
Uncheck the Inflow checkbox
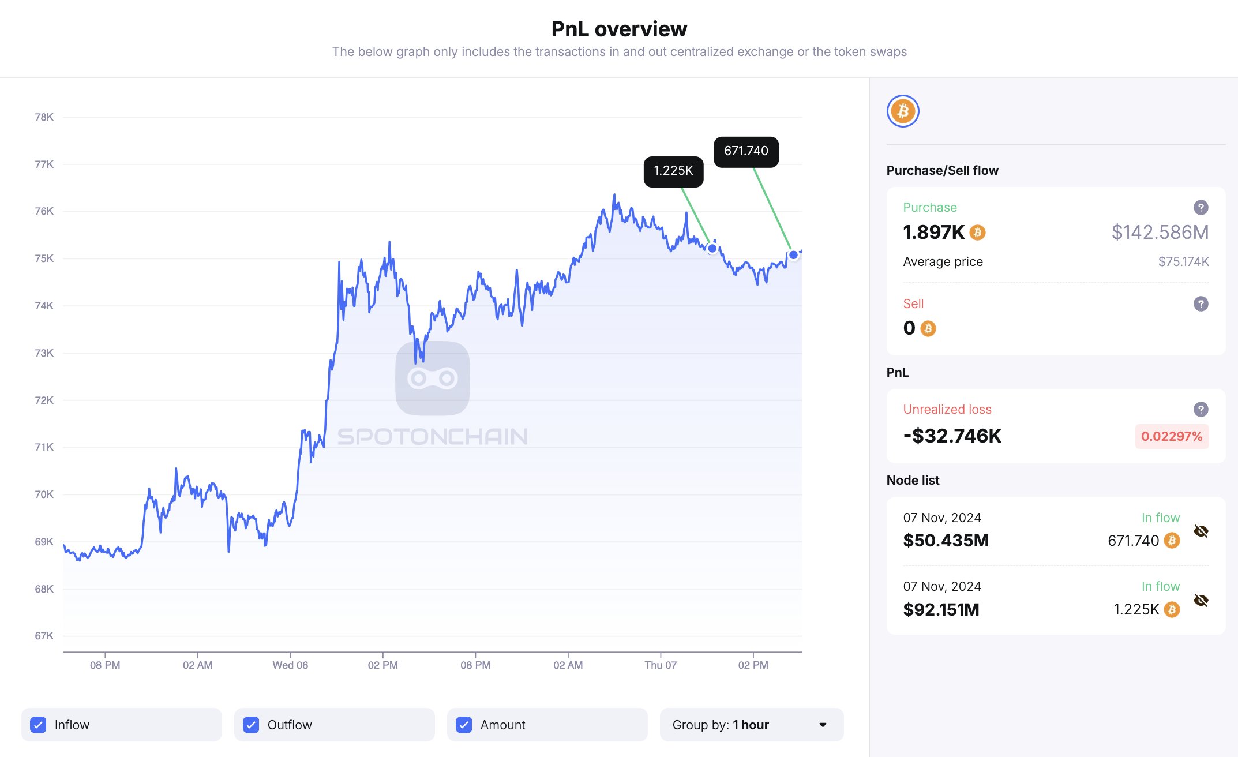(x=38, y=725)
